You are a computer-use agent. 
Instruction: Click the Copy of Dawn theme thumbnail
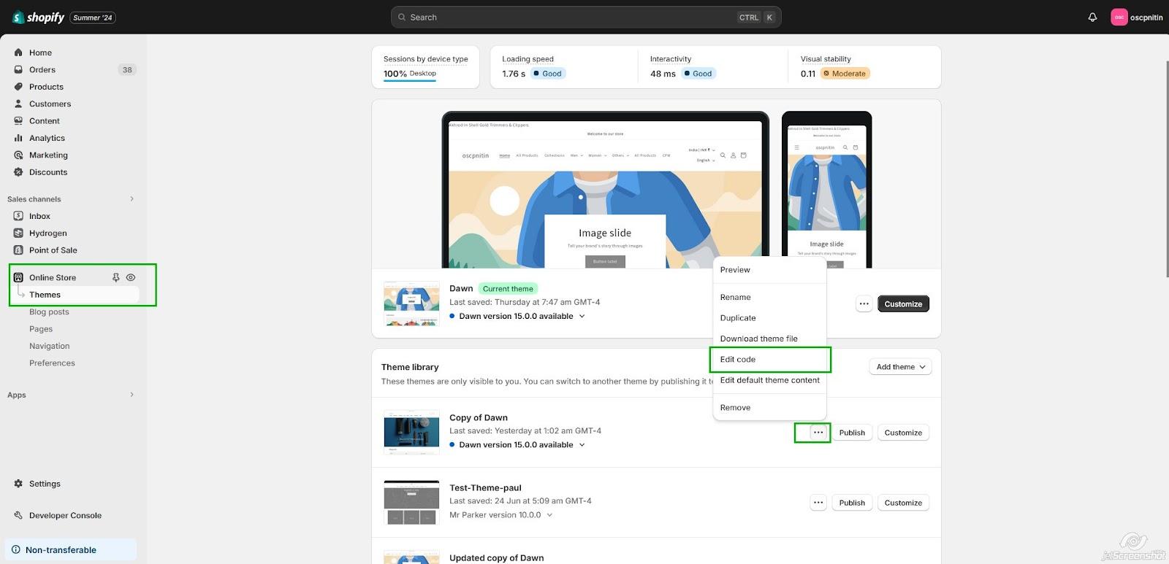click(x=411, y=432)
